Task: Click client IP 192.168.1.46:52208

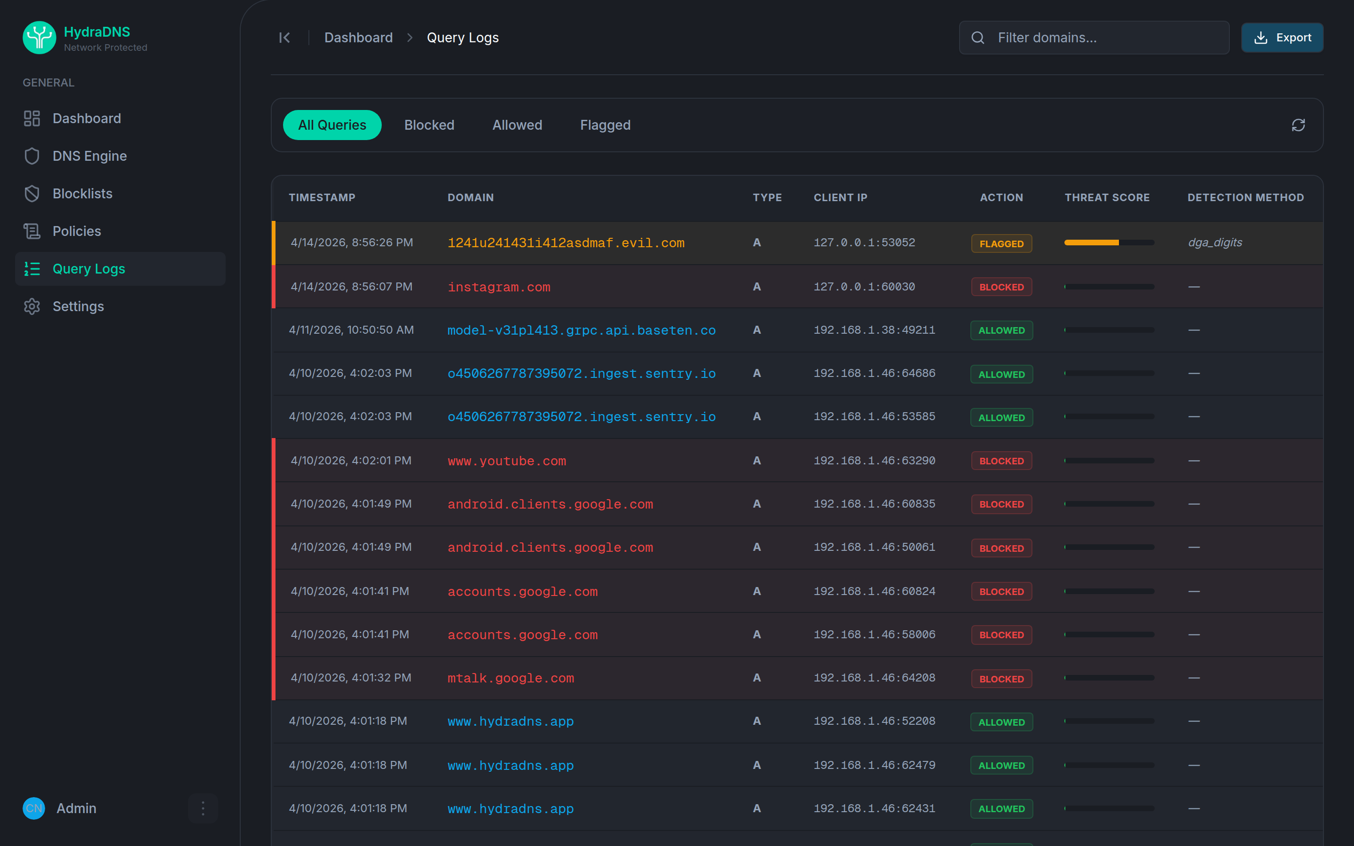Action: coord(874,721)
